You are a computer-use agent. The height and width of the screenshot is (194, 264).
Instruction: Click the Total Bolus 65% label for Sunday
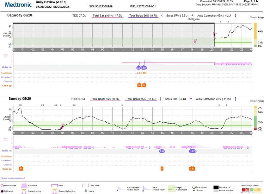point(142,99)
